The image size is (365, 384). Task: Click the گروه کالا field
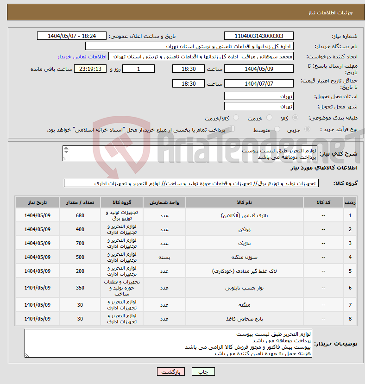pyautogui.click(x=191, y=183)
